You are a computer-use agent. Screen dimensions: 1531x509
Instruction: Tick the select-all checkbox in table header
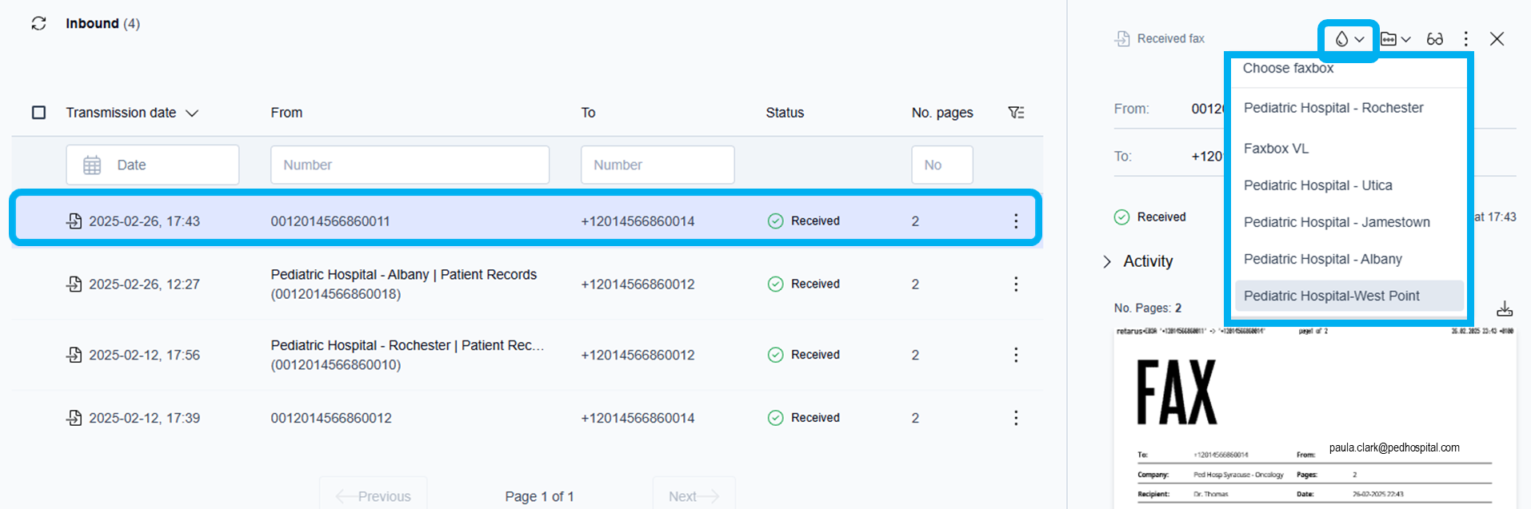[38, 113]
